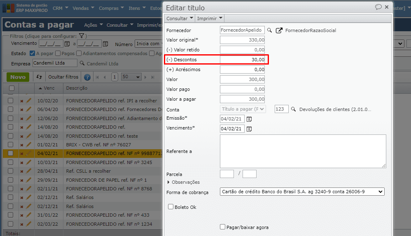
Task: Open the Ações menu
Action: 93,25
